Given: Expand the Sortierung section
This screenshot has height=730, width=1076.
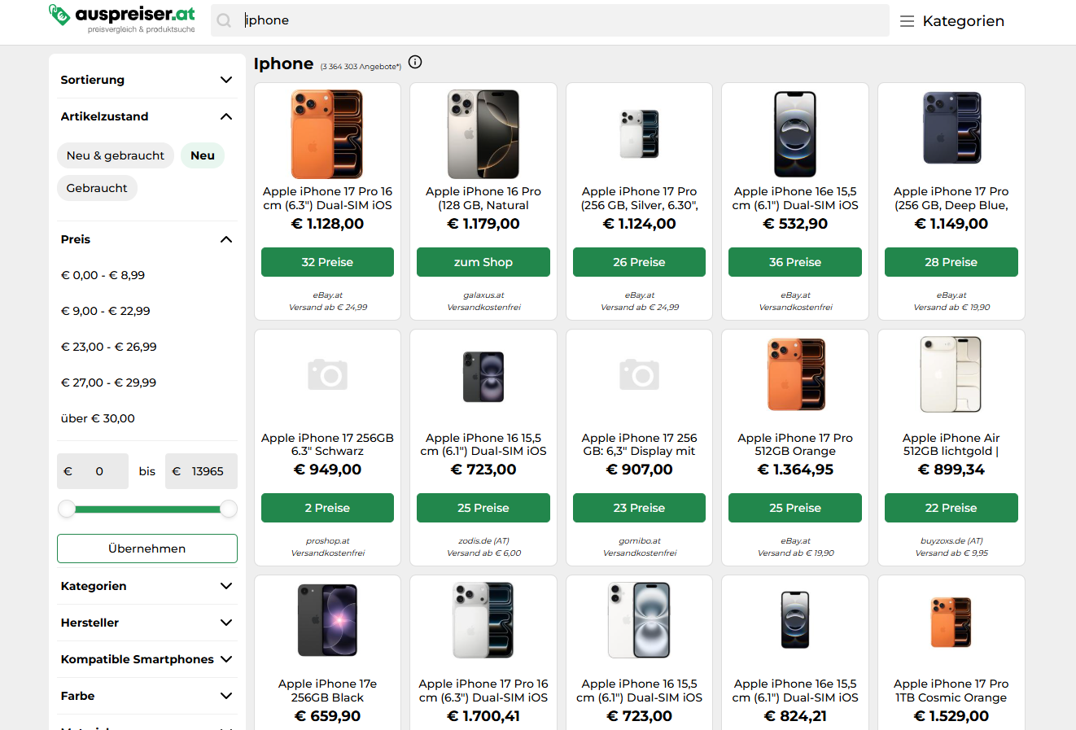Looking at the screenshot, I should pos(147,80).
